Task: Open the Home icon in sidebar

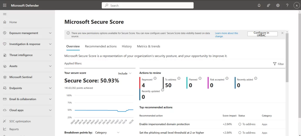Action: (x=5, y=22)
